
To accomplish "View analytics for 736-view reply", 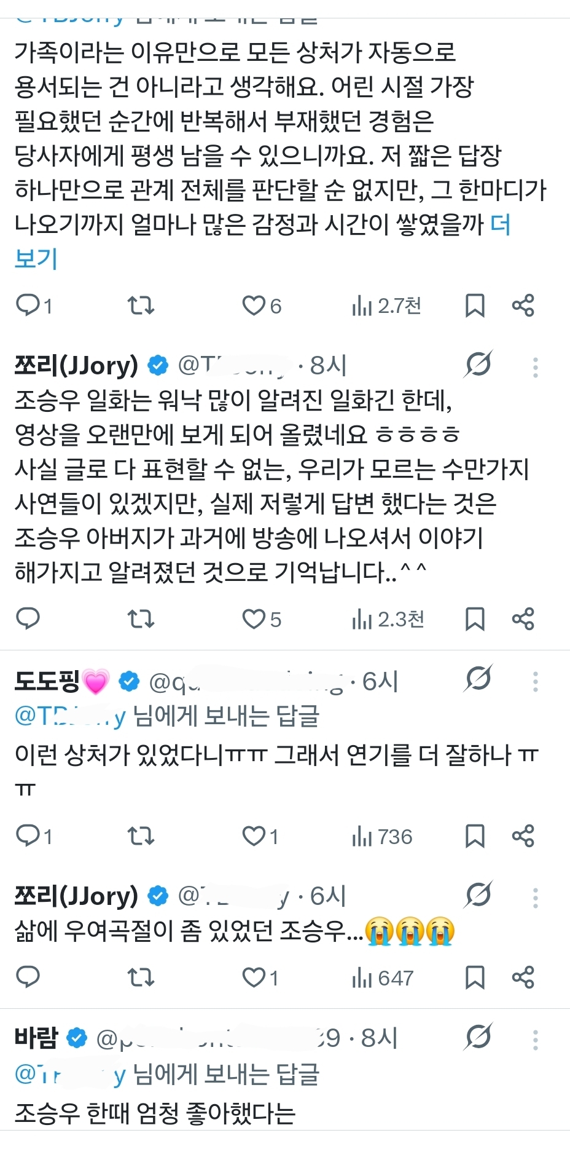I will click(x=382, y=837).
